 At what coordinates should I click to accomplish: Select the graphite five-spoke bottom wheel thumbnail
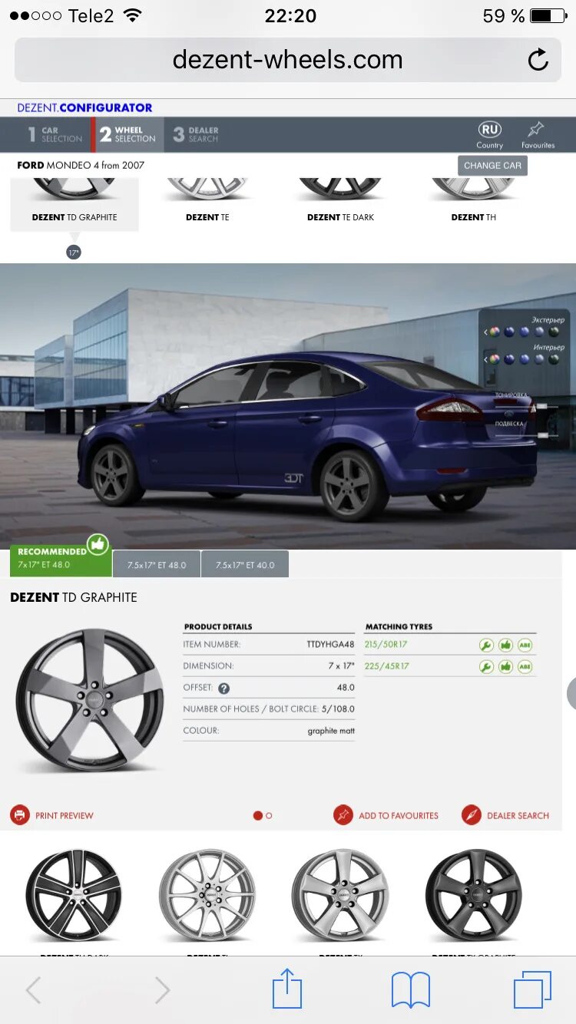[x=474, y=895]
